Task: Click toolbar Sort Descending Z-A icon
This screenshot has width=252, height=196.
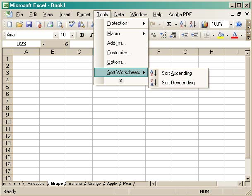Action: coord(193,24)
